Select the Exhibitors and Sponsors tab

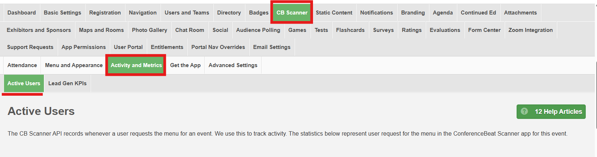[39, 30]
